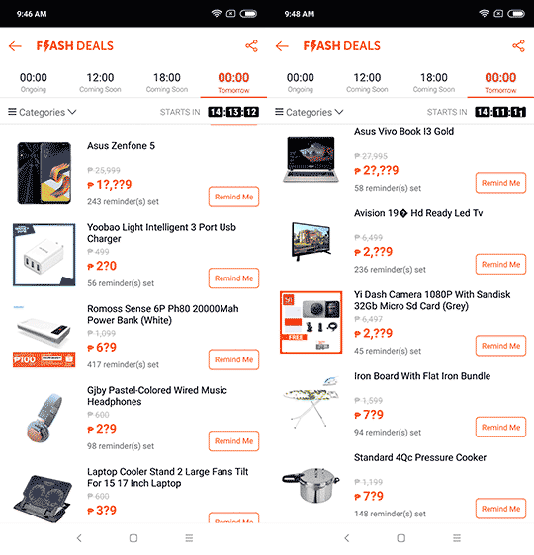The width and height of the screenshot is (534, 555).
Task: Expand Categories dropdown on right screen
Action: point(310,112)
